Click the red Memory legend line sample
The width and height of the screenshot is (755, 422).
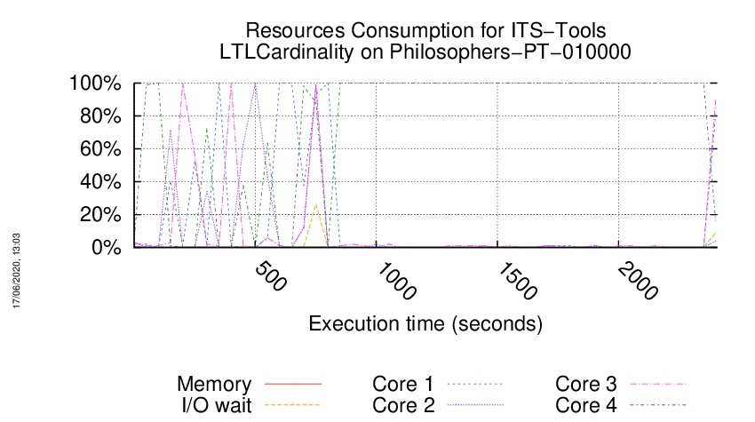(293, 384)
